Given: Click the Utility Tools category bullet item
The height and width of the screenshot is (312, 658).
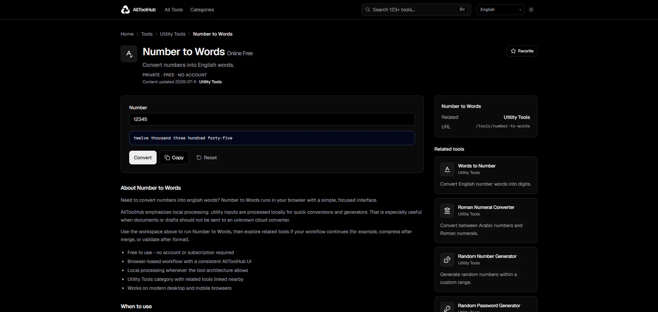Looking at the screenshot, I should coord(185,279).
